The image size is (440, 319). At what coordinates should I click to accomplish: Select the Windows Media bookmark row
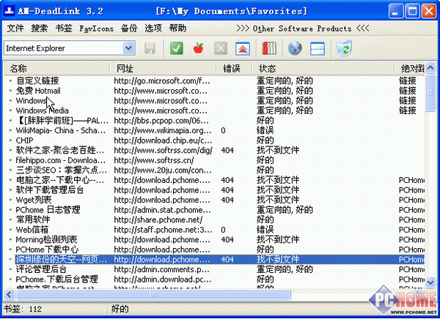pos(214,110)
